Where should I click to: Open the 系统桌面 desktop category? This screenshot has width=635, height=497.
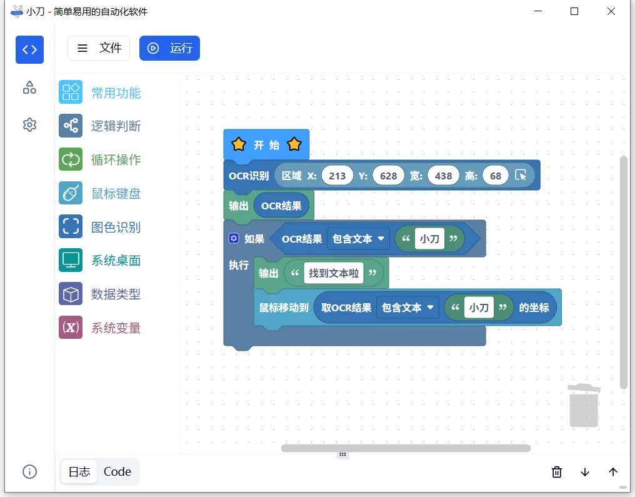pyautogui.click(x=70, y=261)
